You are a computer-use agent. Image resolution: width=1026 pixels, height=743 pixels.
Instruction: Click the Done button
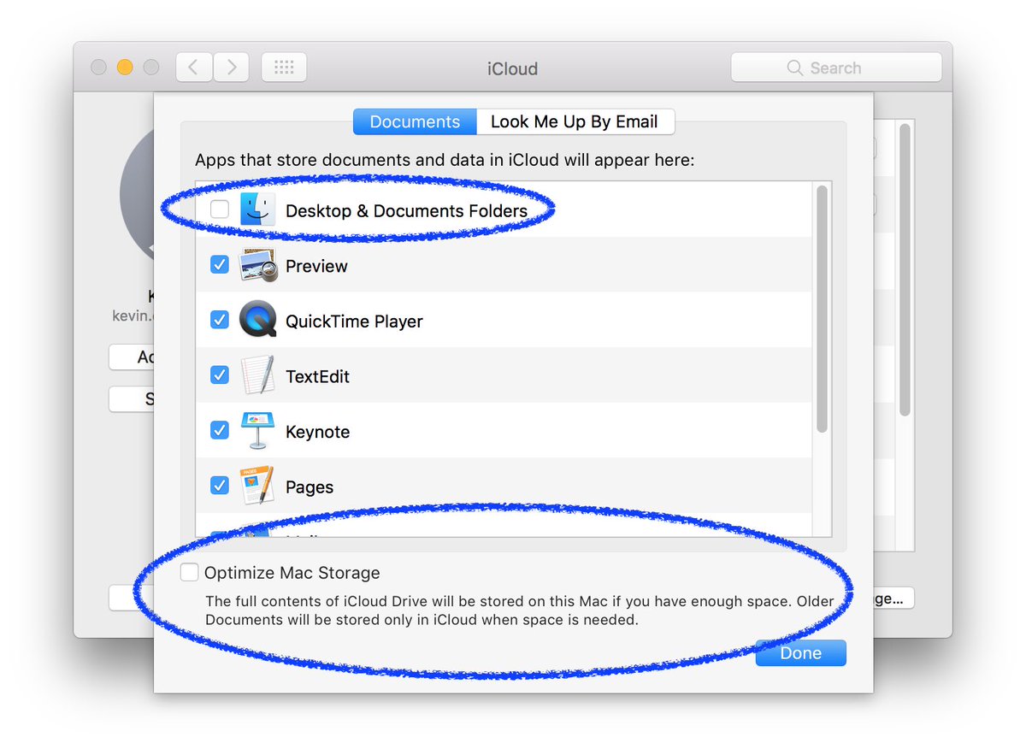click(x=800, y=653)
